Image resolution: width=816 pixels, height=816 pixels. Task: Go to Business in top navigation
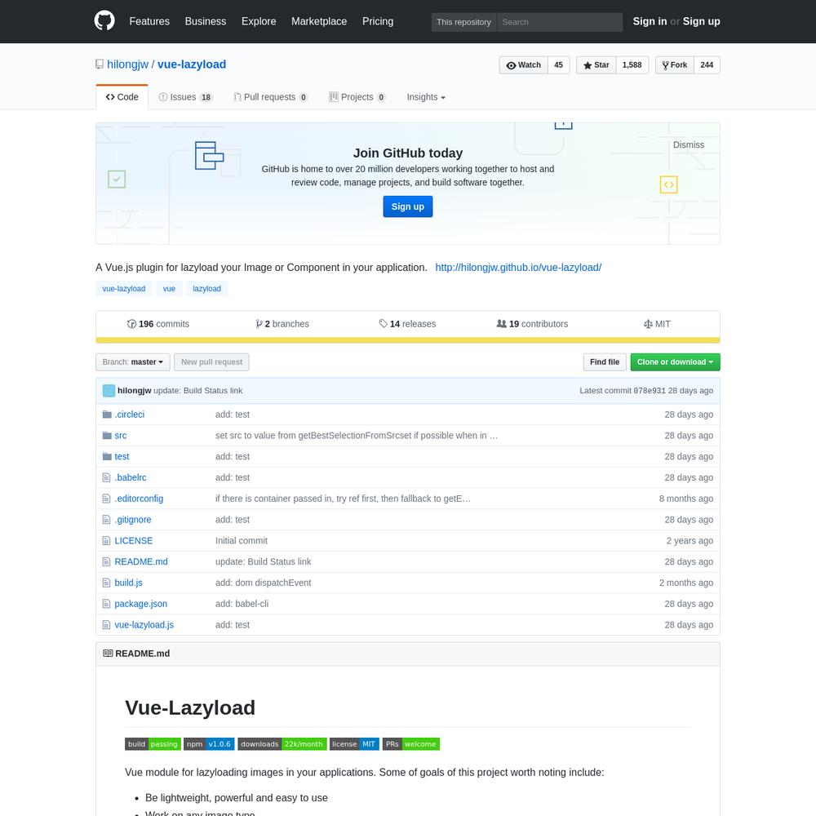coord(206,21)
